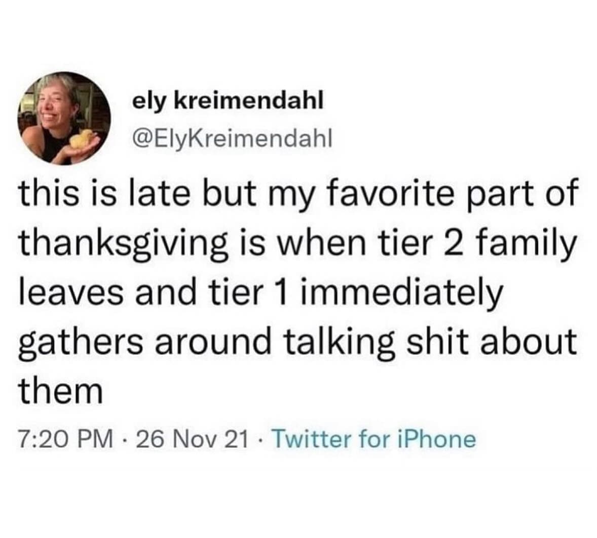Screen dimensions: 597x538
Task: Open the ely kreimendahl display name
Action: (227, 101)
